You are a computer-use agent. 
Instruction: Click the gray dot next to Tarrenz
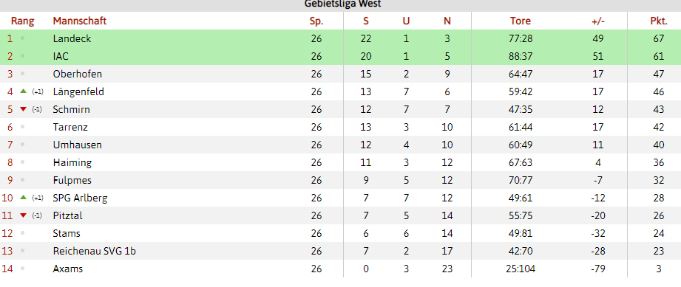tap(23, 127)
